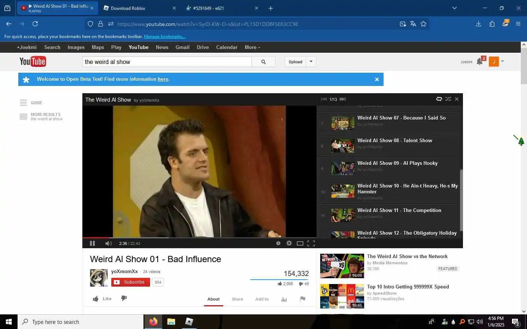Image resolution: width=527 pixels, height=329 pixels.
Task: Open Drive in the top bar
Action: tap(203, 47)
